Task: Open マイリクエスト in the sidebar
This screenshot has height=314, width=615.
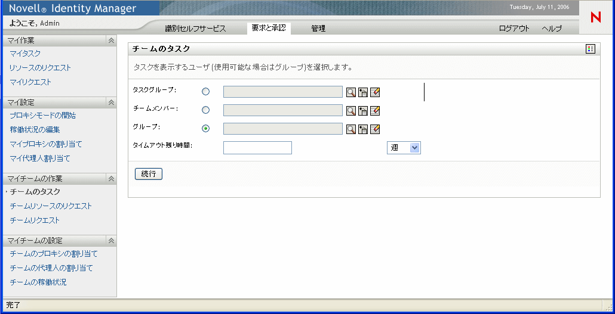Action: pos(30,82)
